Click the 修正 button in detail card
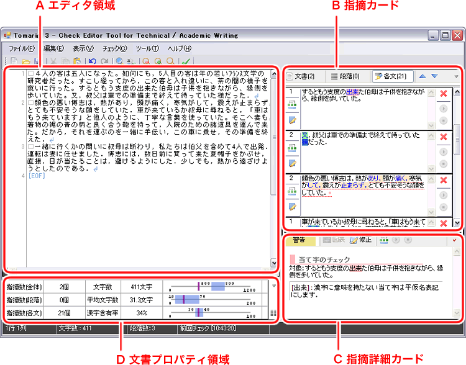 361,240
